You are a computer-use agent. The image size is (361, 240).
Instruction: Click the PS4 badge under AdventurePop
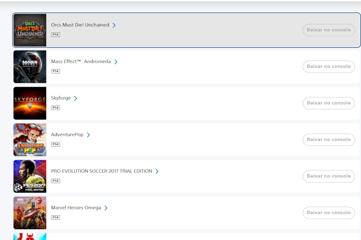(56, 144)
